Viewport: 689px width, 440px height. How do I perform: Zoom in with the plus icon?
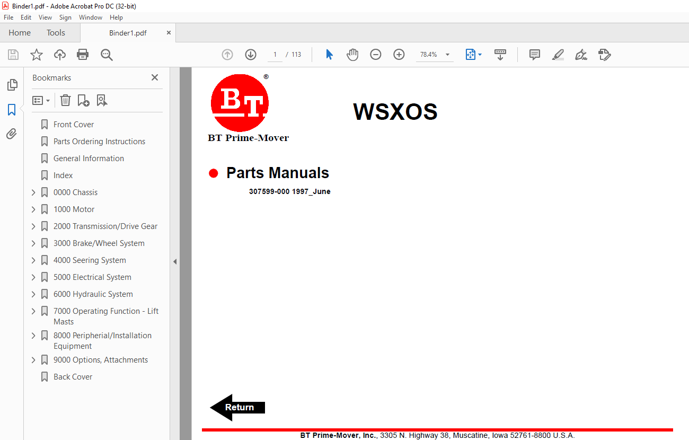pyautogui.click(x=399, y=55)
